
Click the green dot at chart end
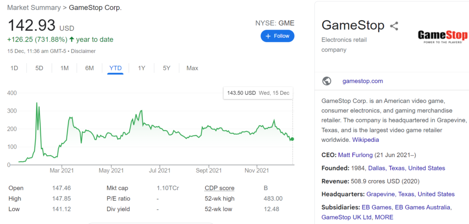[292, 139]
